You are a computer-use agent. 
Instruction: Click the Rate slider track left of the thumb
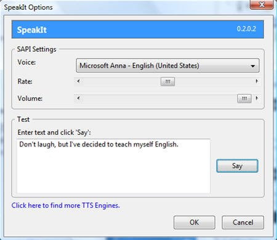(121, 82)
